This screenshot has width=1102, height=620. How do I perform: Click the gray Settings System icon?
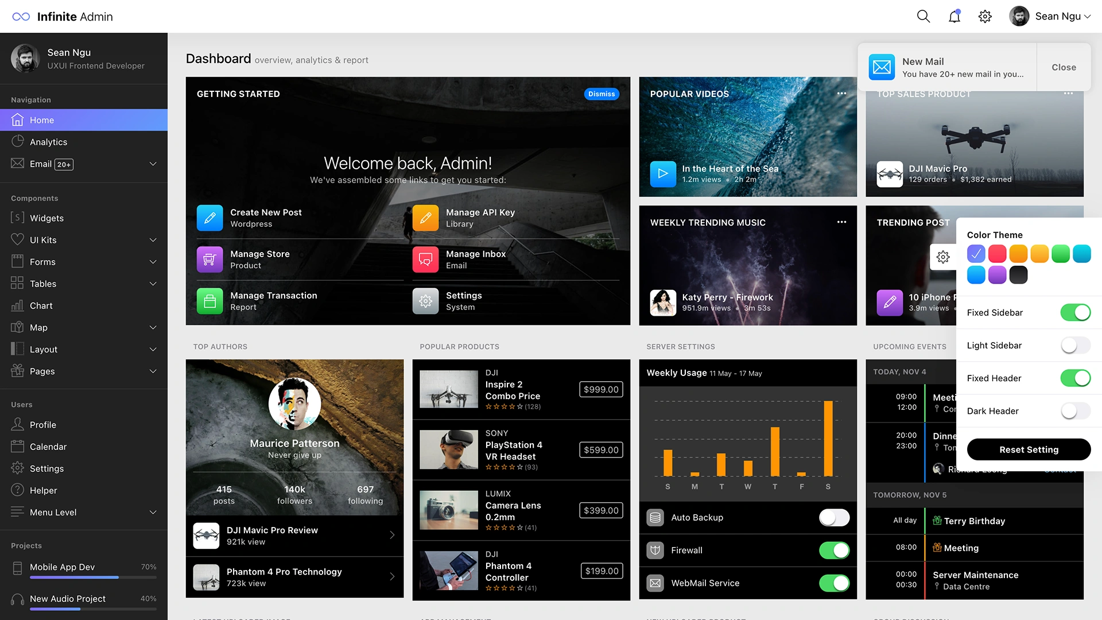pos(425,301)
